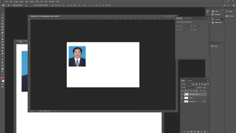Image resolution: width=236 pixels, height=133 pixels.
Task: Activate the background document window tab
Action: [21, 41]
